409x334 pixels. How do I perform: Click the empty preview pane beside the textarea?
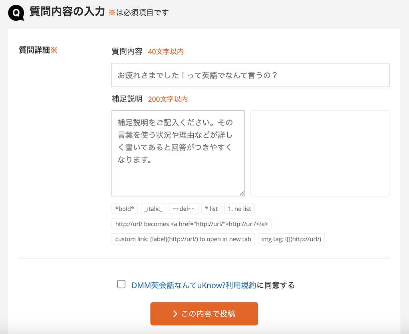tap(320, 153)
